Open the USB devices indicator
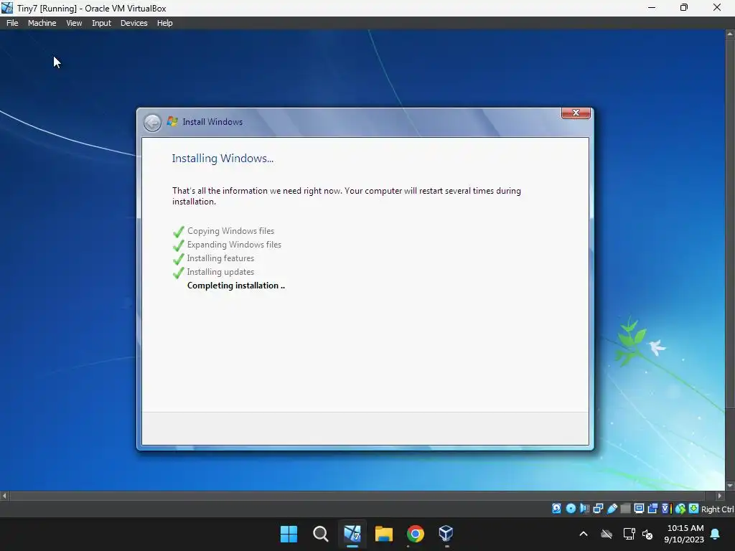This screenshot has height=551, width=735. [612, 509]
